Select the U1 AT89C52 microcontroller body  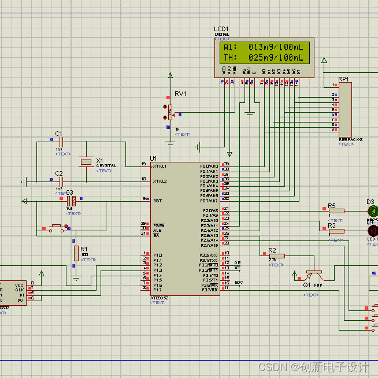tap(185, 228)
